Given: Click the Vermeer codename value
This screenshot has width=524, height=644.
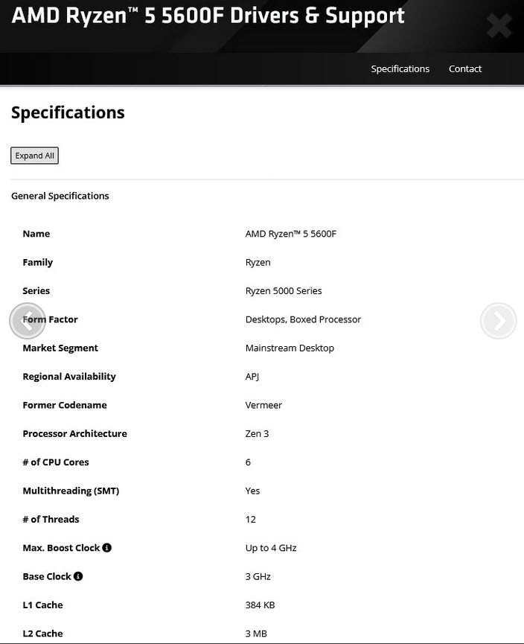Looking at the screenshot, I should [x=263, y=405].
